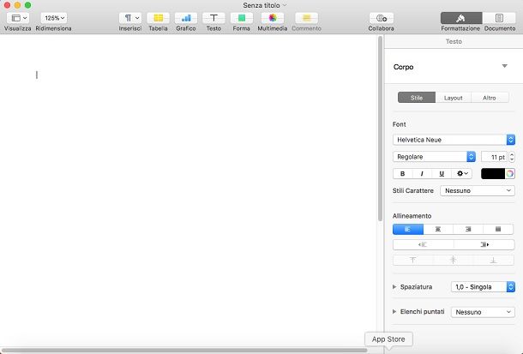Toggle italic formatting
Screen dimensions: 523x354
[422, 174]
